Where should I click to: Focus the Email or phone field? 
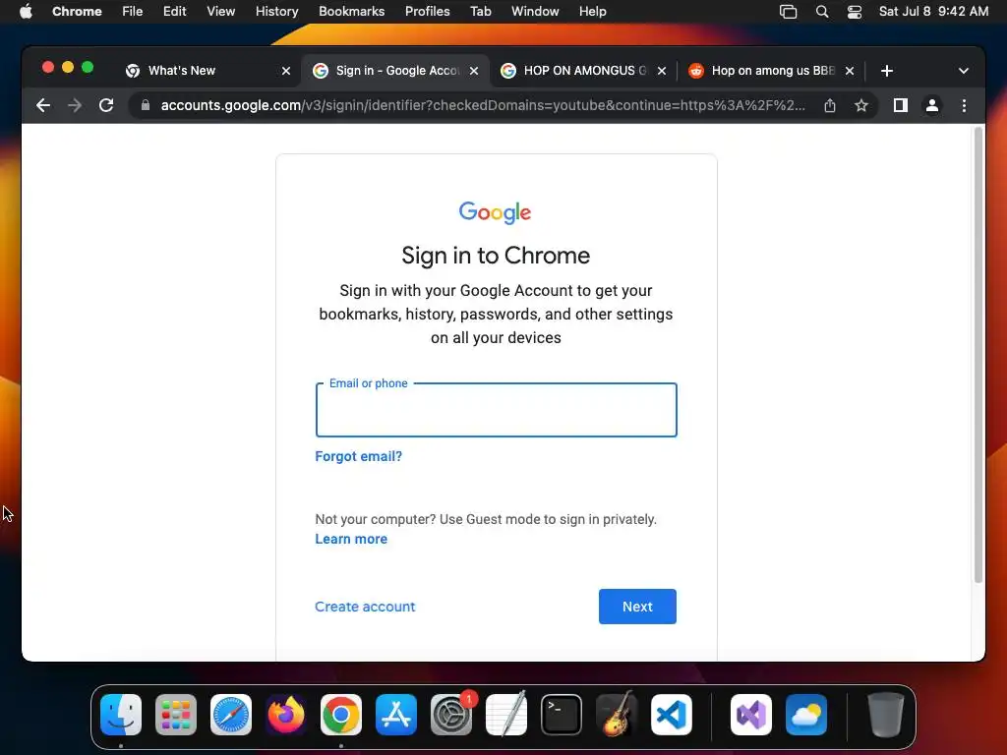pyautogui.click(x=496, y=410)
